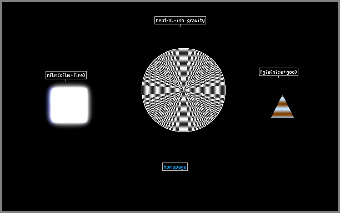Click the border box of the homepage link

click(x=175, y=163)
